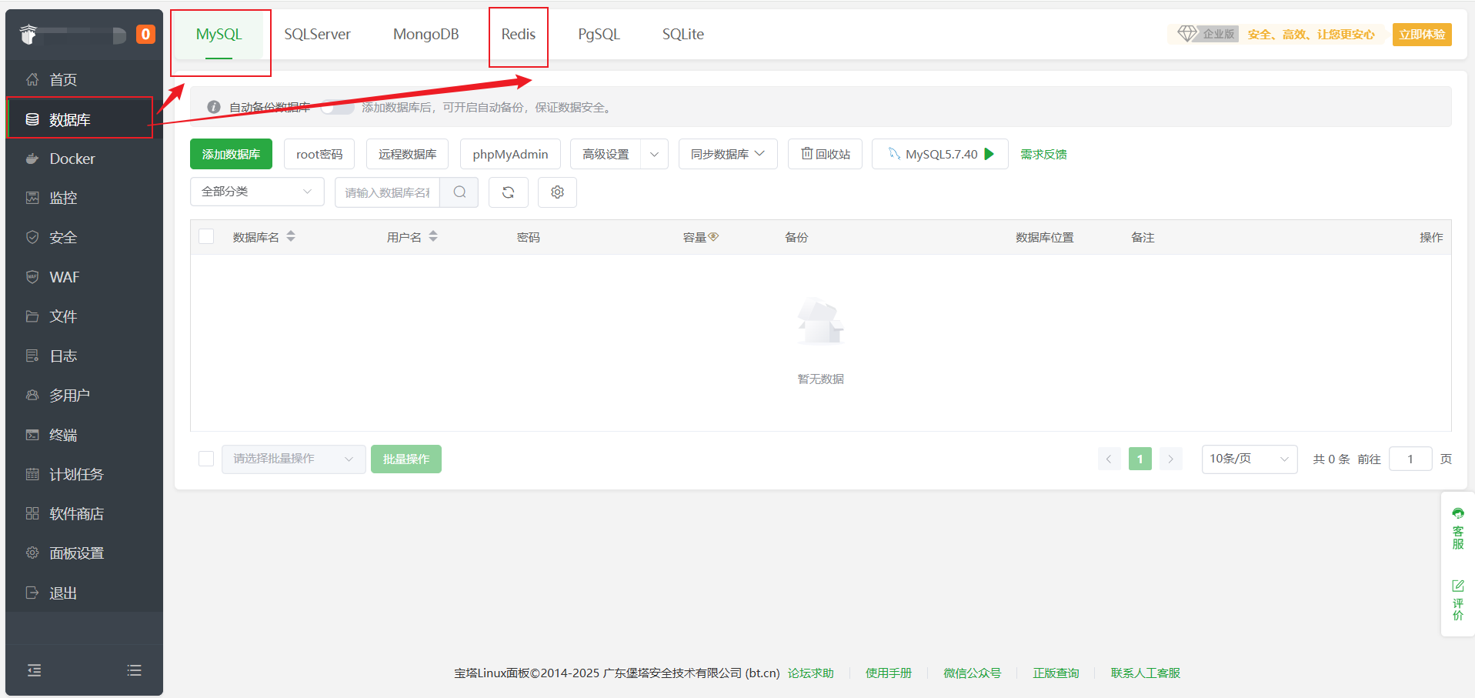Sort by 用户名 column
This screenshot has width=1475, height=698.
click(x=433, y=236)
